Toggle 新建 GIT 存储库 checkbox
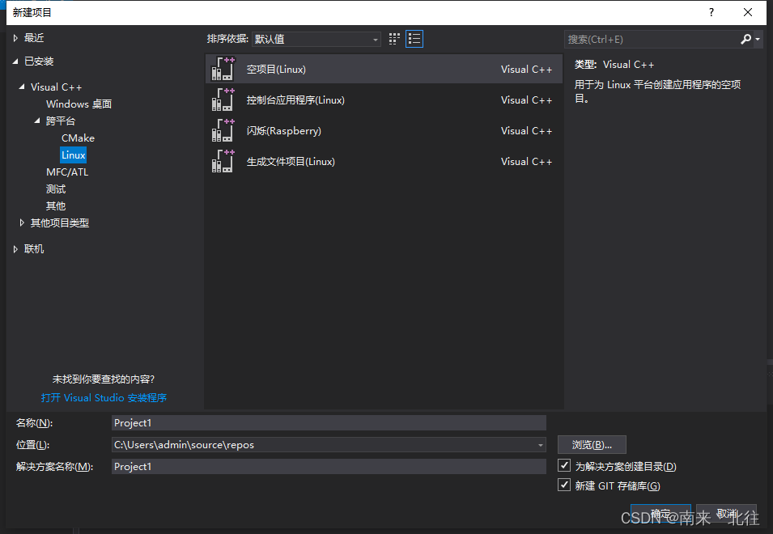 click(x=564, y=485)
